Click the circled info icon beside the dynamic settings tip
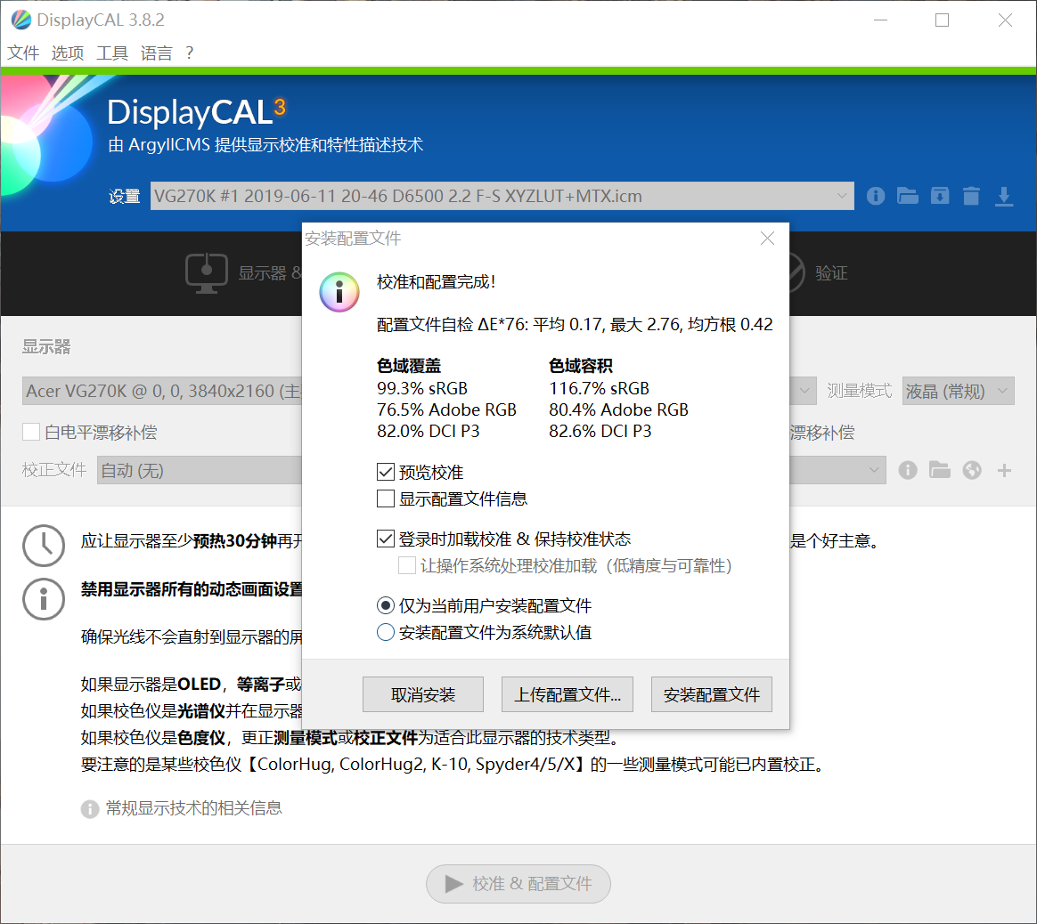Image resolution: width=1037 pixels, height=924 pixels. (x=44, y=599)
